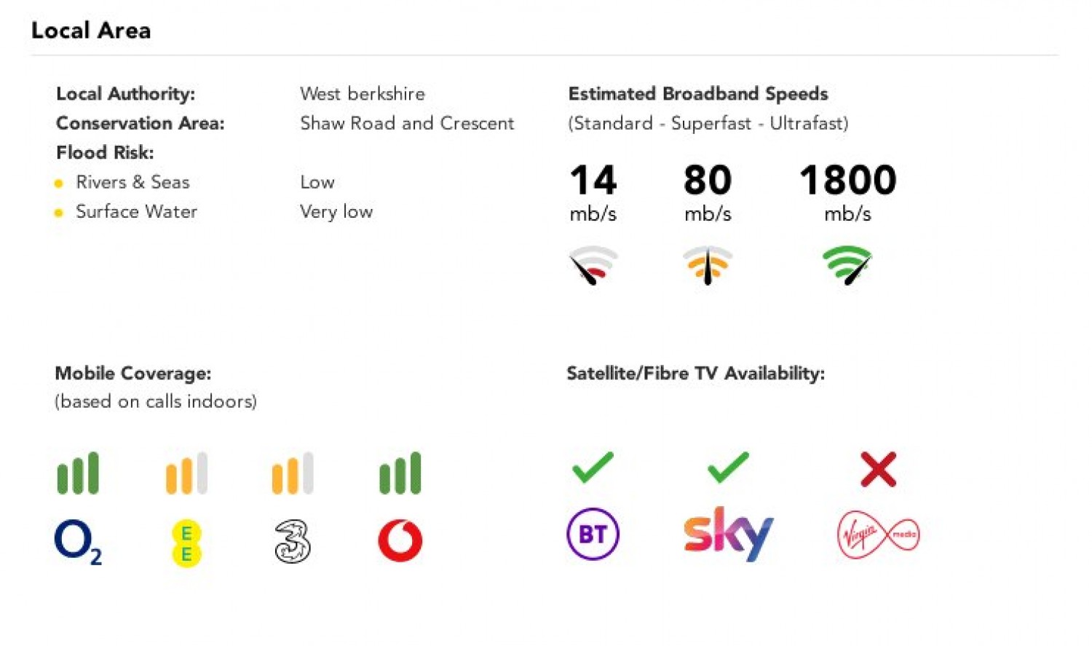Screen dimensions: 1092x646
Task: Click the green checkmark above BT
Action: tap(593, 468)
